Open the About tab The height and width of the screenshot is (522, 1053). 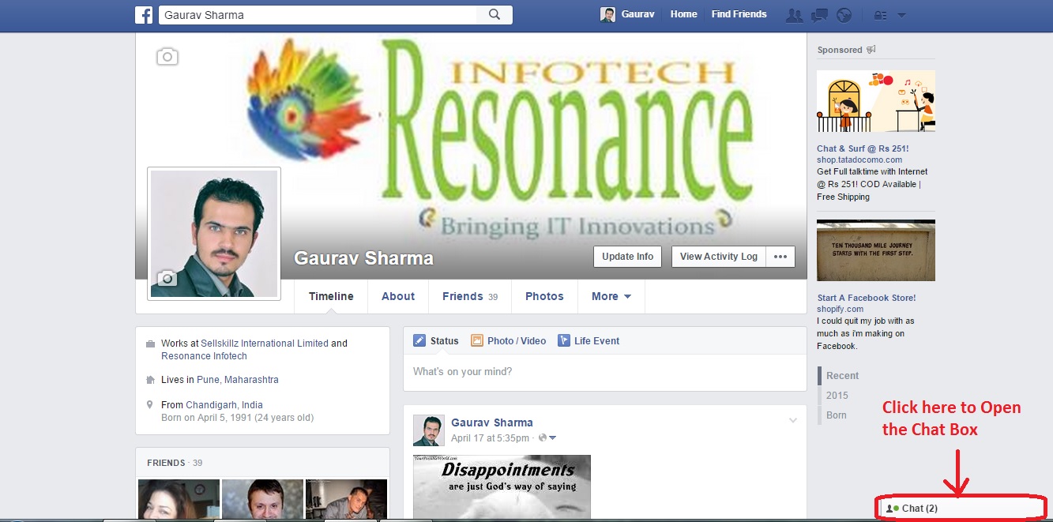pyautogui.click(x=398, y=296)
